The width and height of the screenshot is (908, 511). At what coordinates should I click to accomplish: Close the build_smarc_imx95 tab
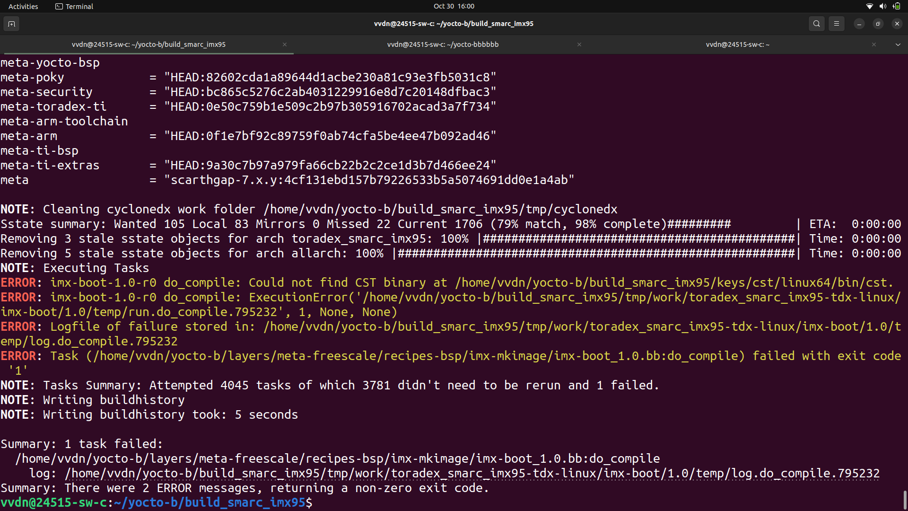[285, 44]
